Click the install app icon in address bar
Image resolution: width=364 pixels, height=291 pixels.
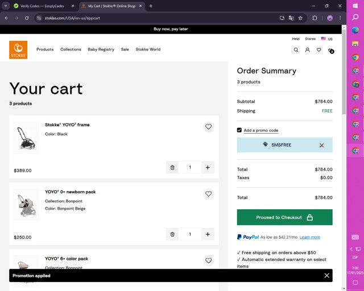tap(282, 18)
